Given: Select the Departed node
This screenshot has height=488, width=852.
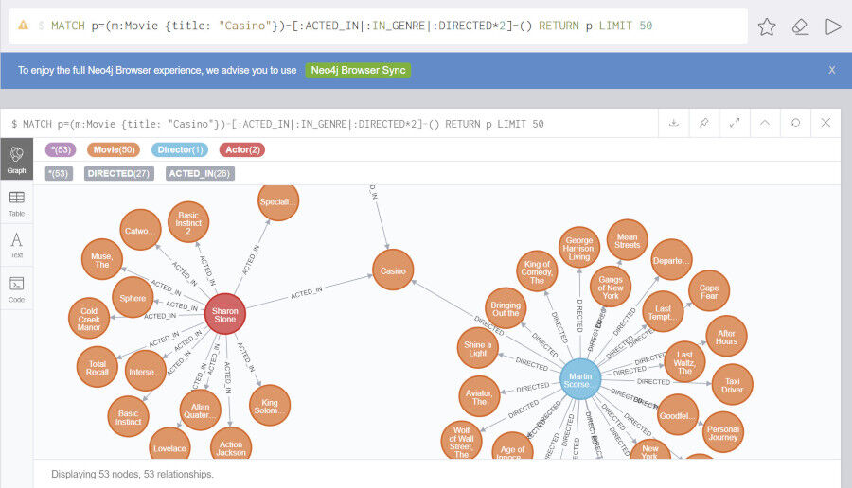Looking at the screenshot, I should pos(671,260).
